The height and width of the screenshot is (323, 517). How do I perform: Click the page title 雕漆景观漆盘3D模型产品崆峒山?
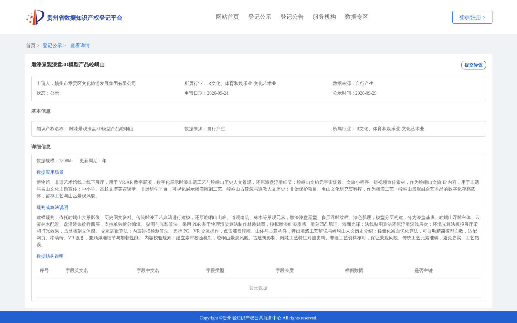[68, 65]
